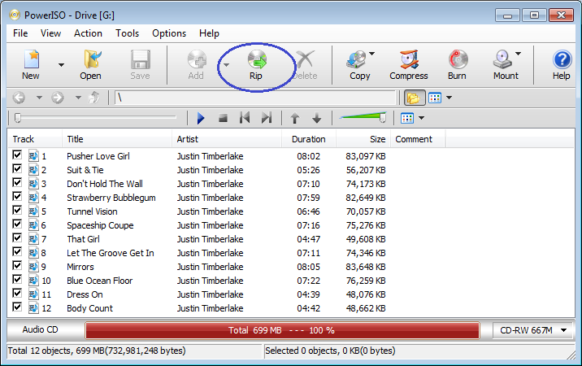The image size is (582, 366).
Task: Sort by Title column header
Action: [117, 139]
